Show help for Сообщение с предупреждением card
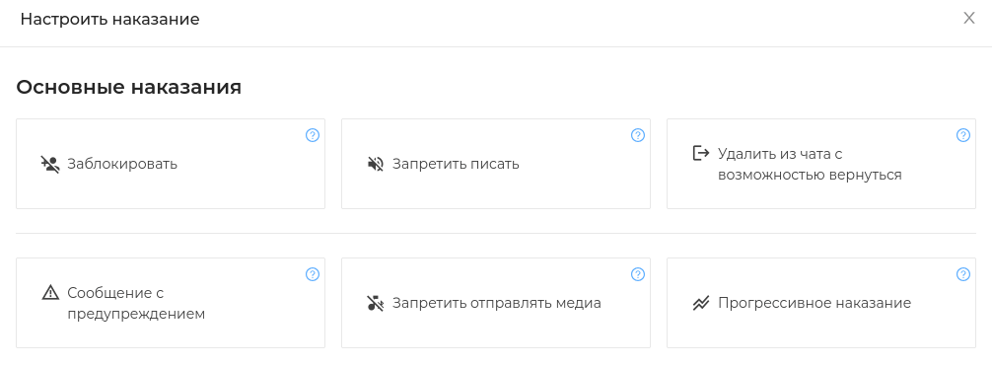This screenshot has width=992, height=367. (313, 274)
